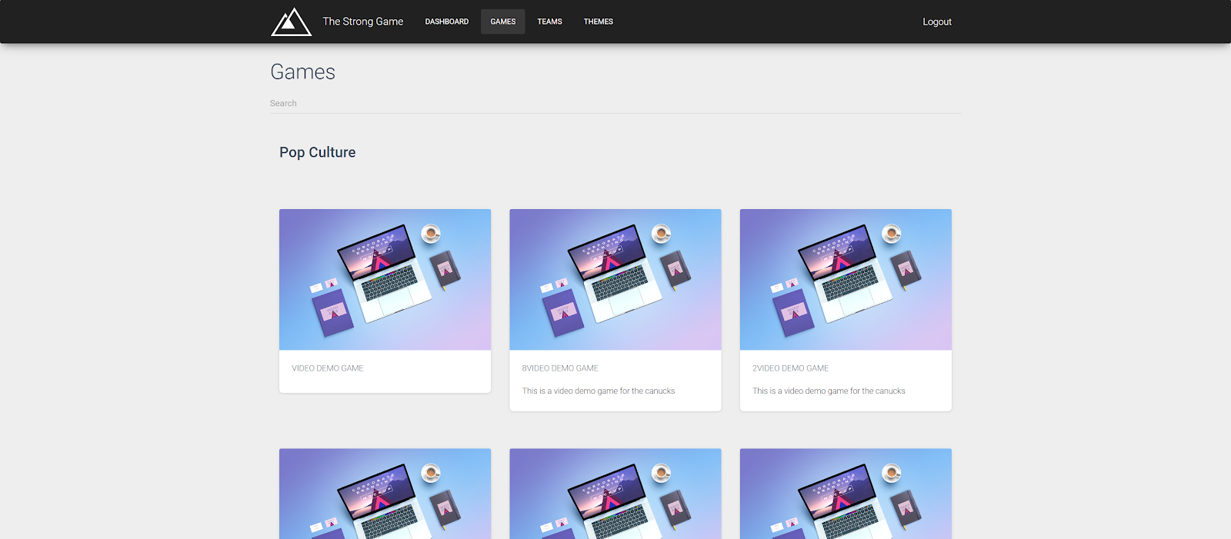1231x539 pixels.
Task: Click the 2VIDEO DEMO GAME description text
Action: point(828,391)
